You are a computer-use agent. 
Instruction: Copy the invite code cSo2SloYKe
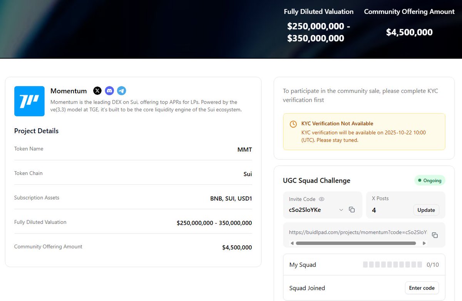click(352, 210)
